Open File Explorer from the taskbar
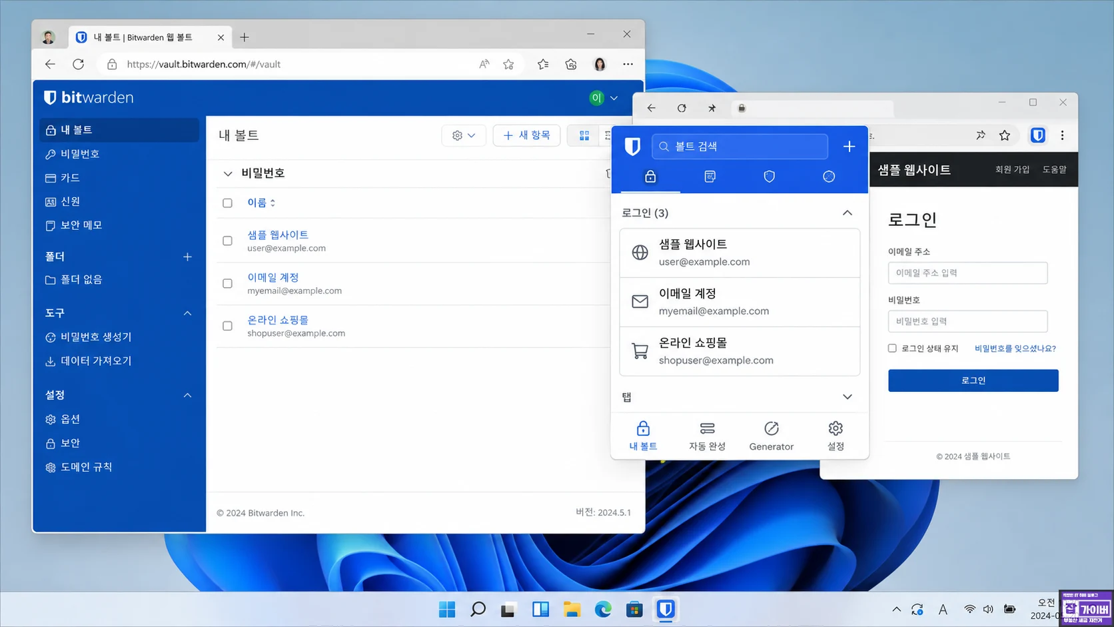1114x627 pixels. pyautogui.click(x=572, y=609)
